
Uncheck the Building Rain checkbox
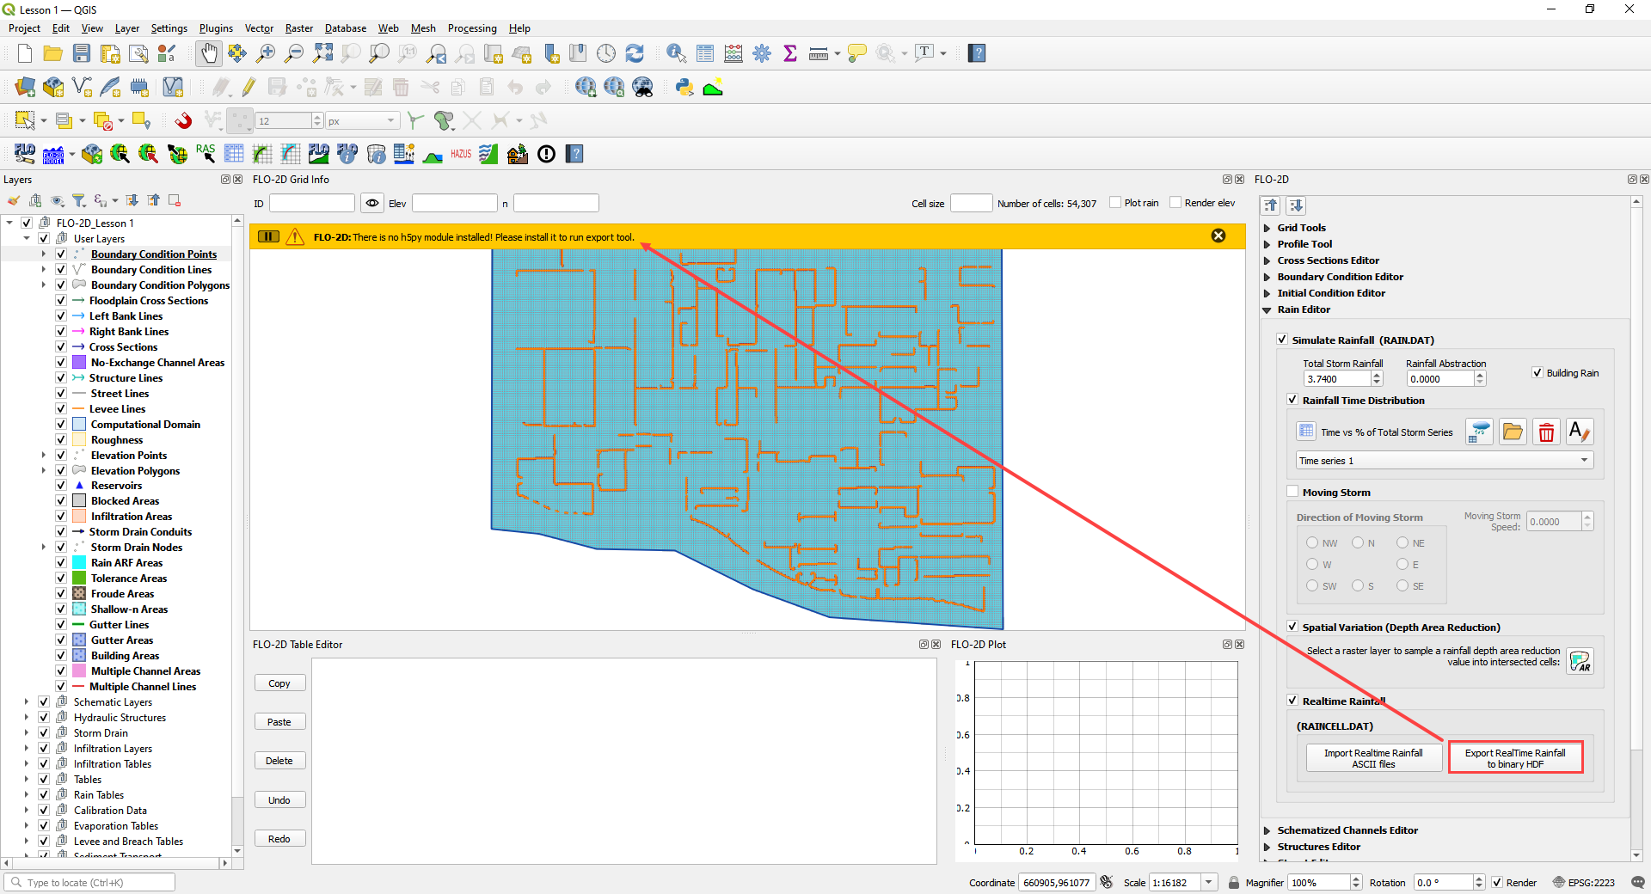tap(1538, 373)
